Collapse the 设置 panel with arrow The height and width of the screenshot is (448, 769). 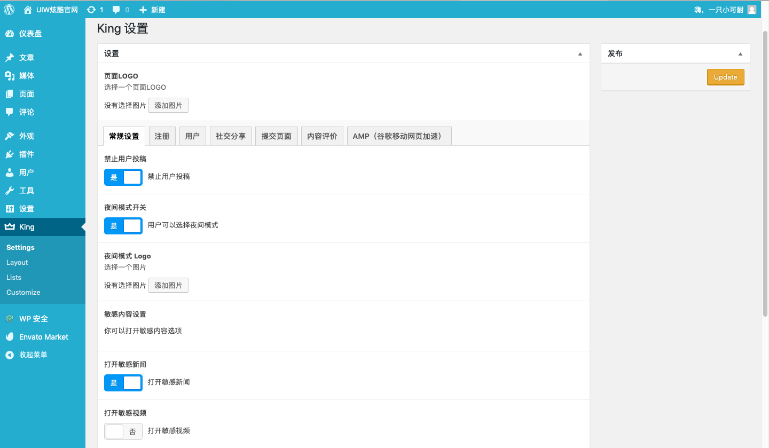[580, 54]
